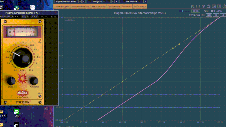The width and height of the screenshot is (226, 127).
Task: Click the undo arrow in StressBox
Action: [42, 17]
